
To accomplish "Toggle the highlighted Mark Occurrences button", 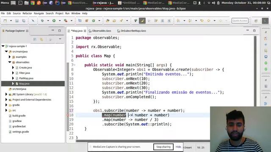I will (142, 21).
